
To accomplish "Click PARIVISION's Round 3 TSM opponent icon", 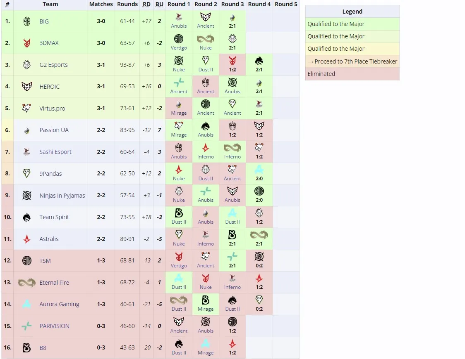I will (x=232, y=322).
